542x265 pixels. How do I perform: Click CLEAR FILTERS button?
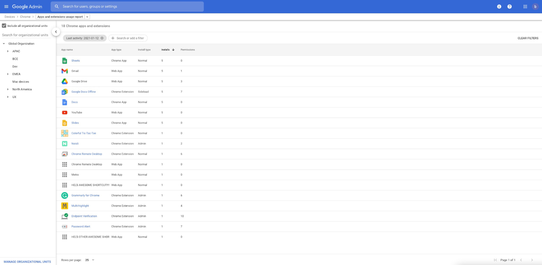point(528,38)
